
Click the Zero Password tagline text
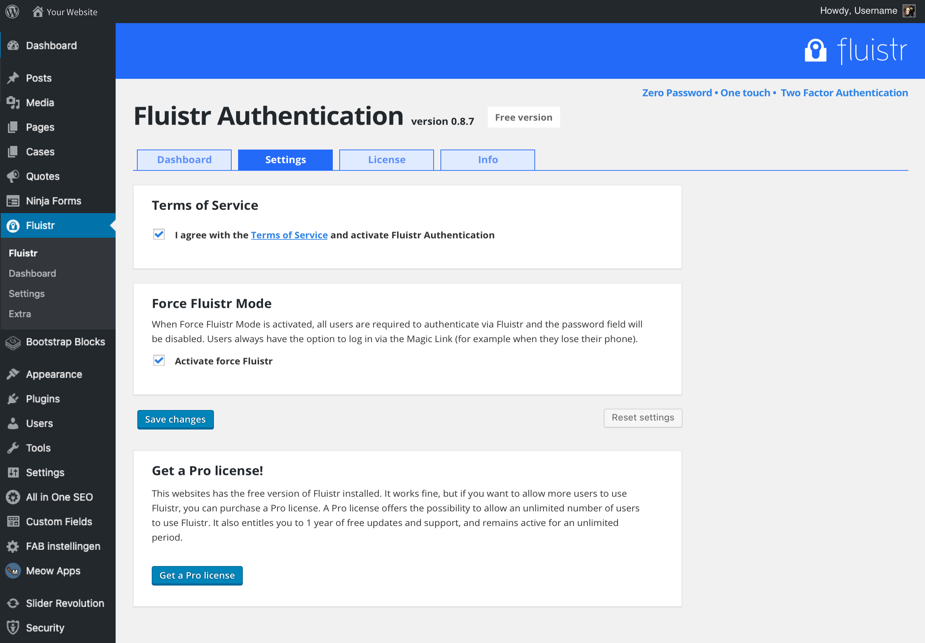coord(677,93)
